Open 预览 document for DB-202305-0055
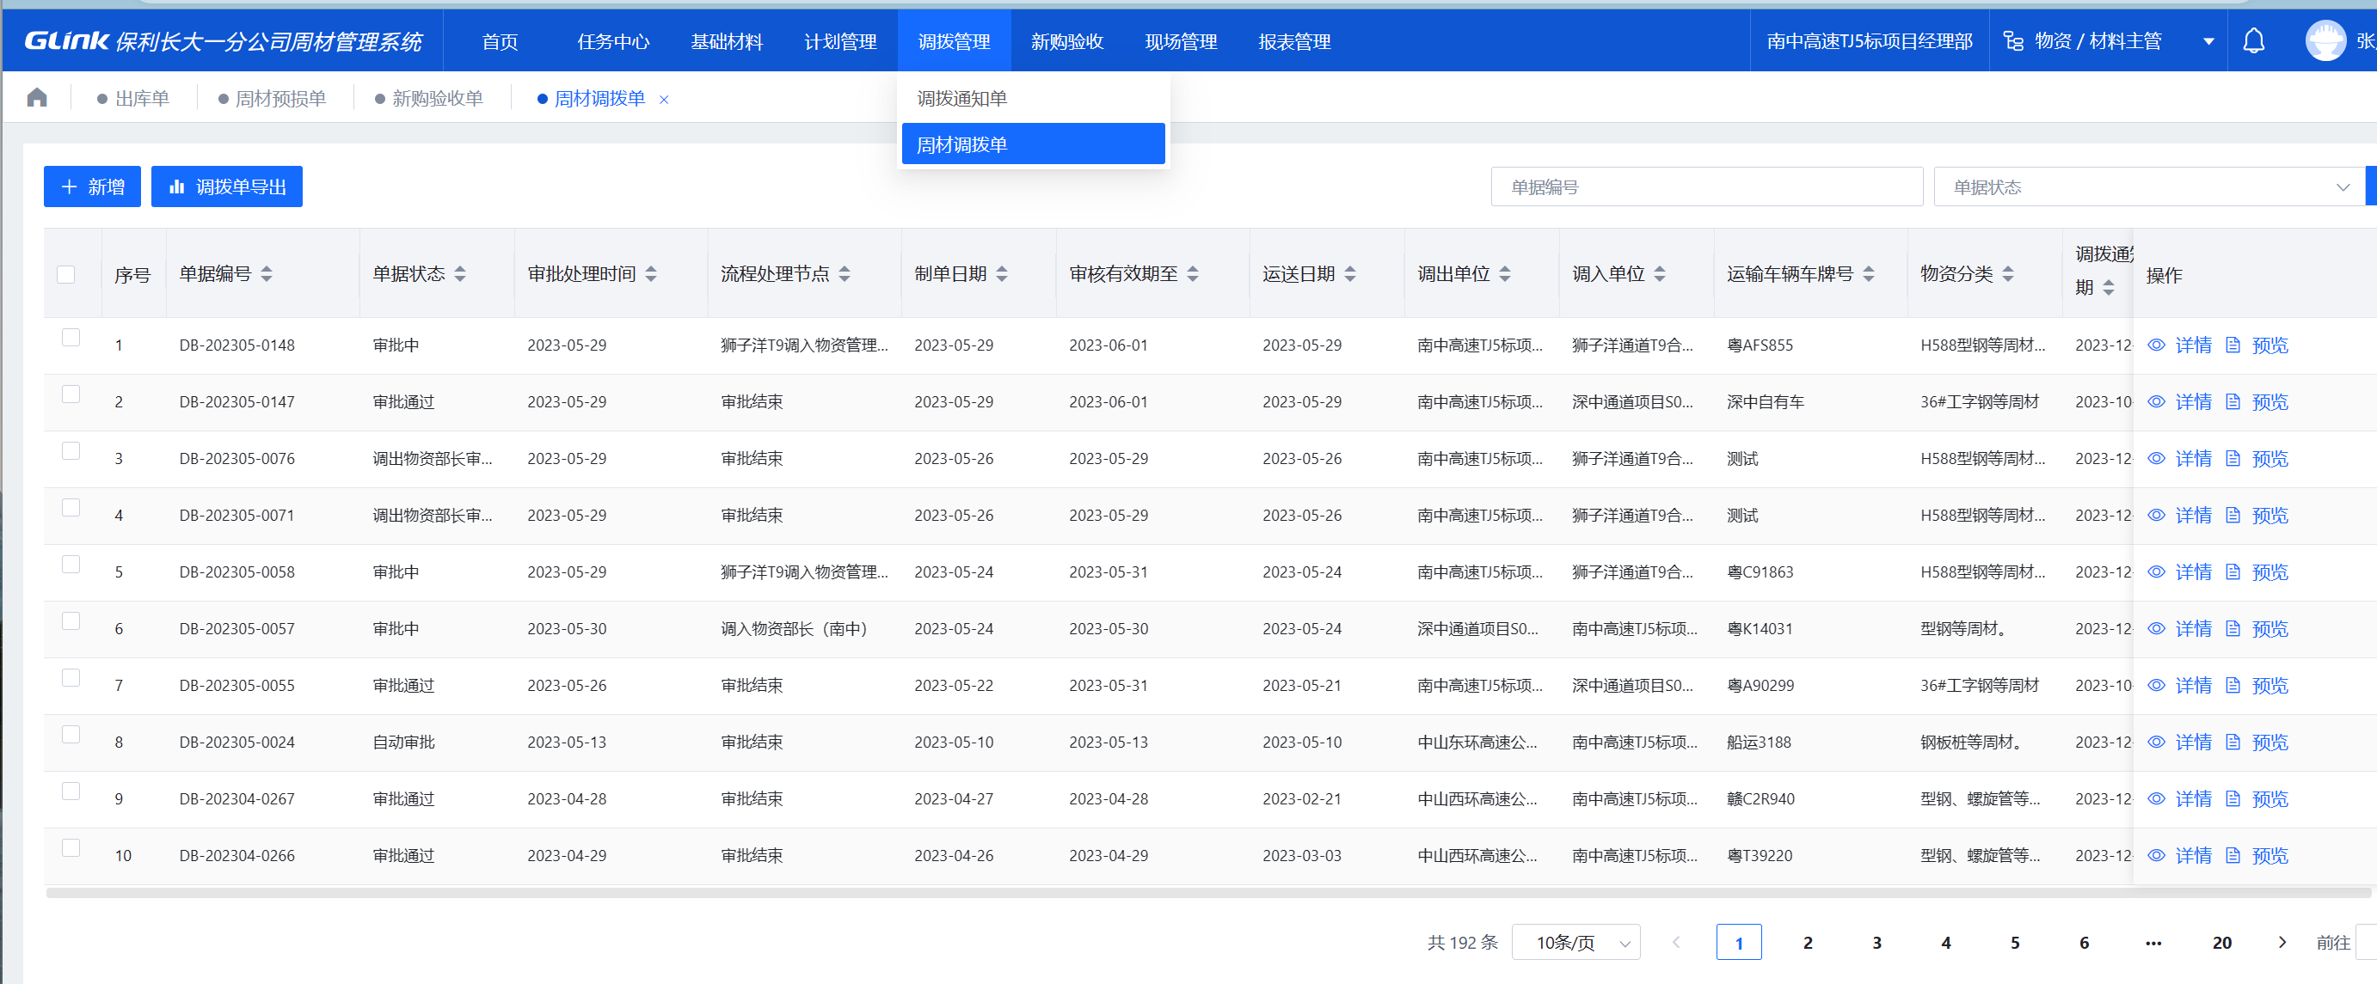Screen dimensions: 2377x984 (x=2257, y=685)
